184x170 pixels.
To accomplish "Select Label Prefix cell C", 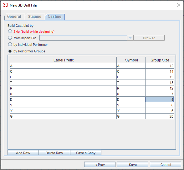I will [x=63, y=71].
